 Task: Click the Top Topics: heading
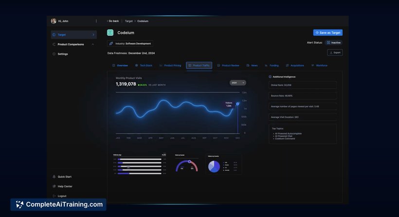(x=278, y=128)
